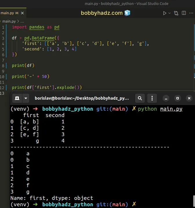
Task: Open a new terminal tab icon
Action: pos(17,98)
